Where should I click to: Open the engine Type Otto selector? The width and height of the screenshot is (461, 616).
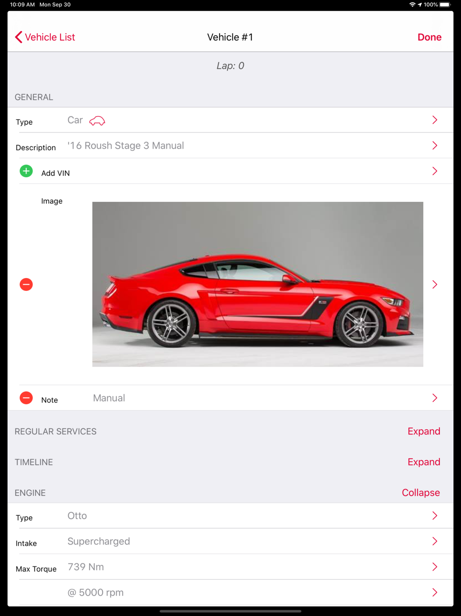[230, 516]
